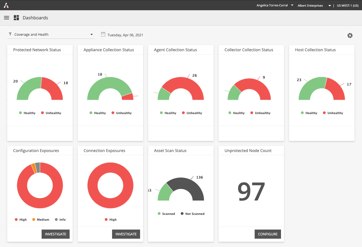Click CONFIGURE under Unprotected Node Count
The height and width of the screenshot is (247, 362).
268,234
